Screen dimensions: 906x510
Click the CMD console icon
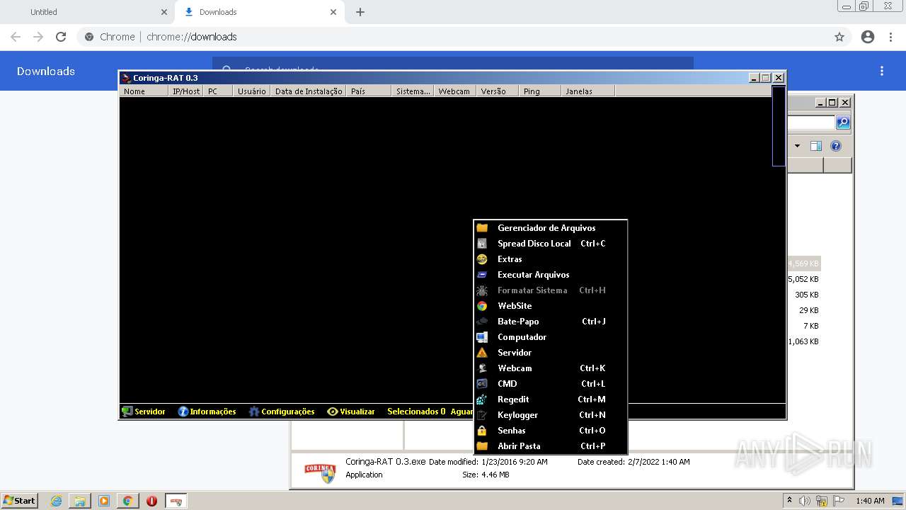(x=482, y=384)
